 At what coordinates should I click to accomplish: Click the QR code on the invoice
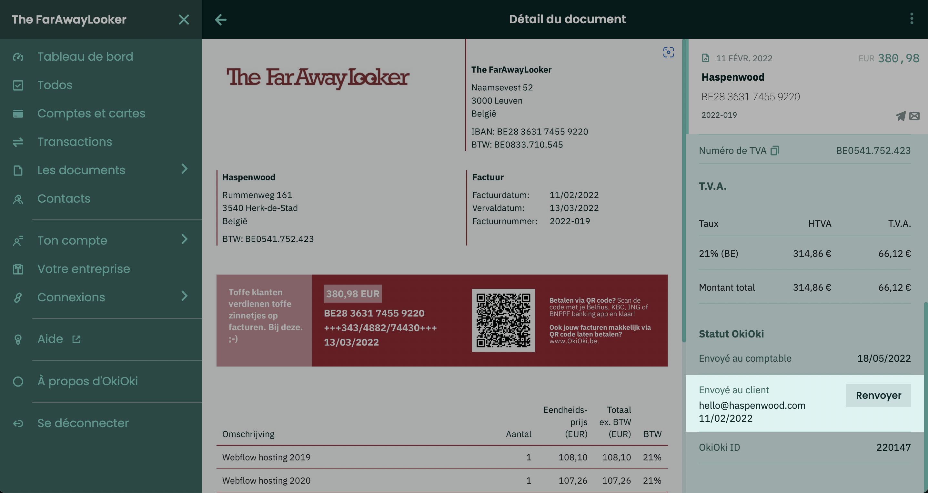503,320
